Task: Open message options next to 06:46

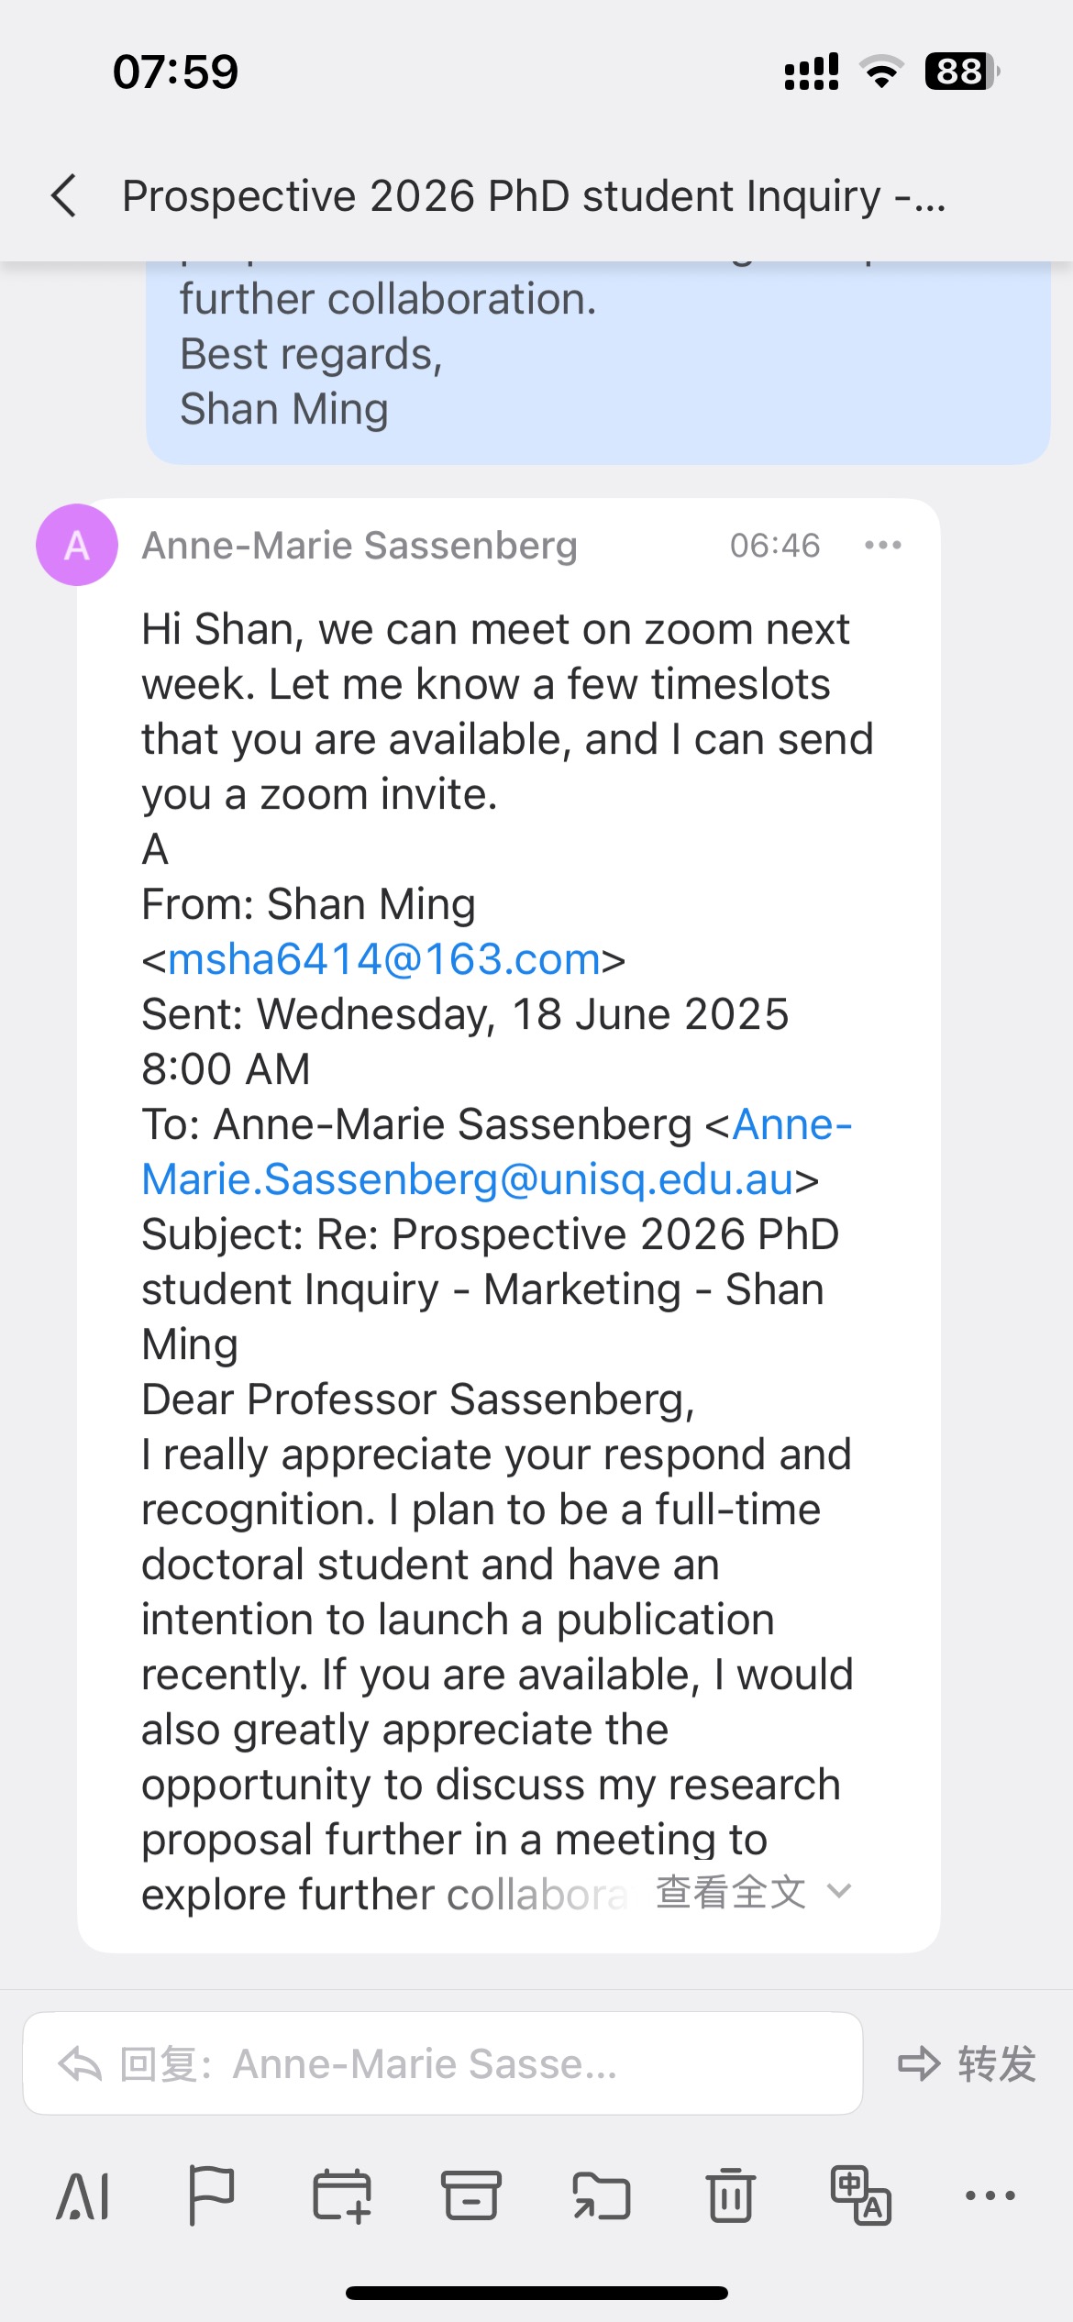Action: tap(882, 546)
